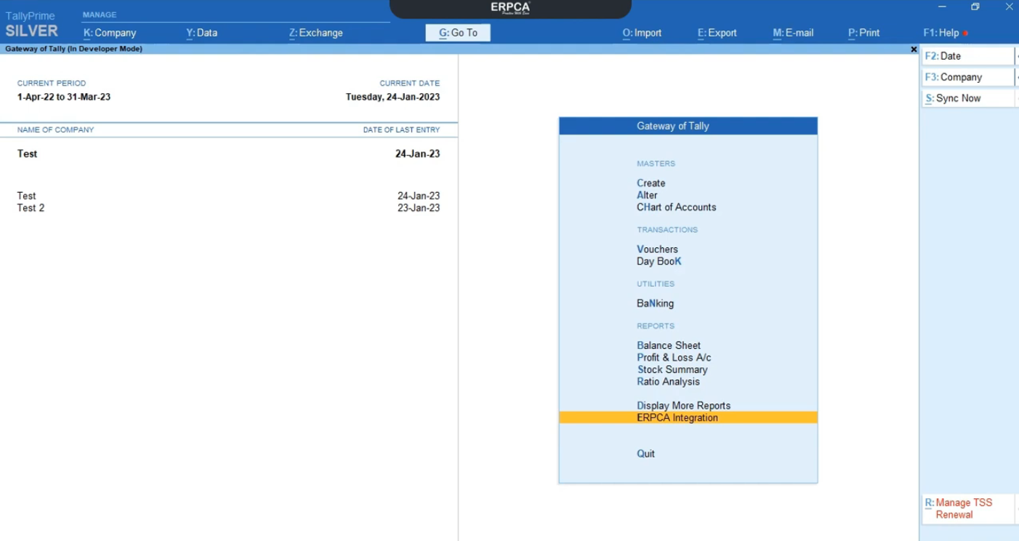Click the S: Sync Now button

pyautogui.click(x=968, y=98)
